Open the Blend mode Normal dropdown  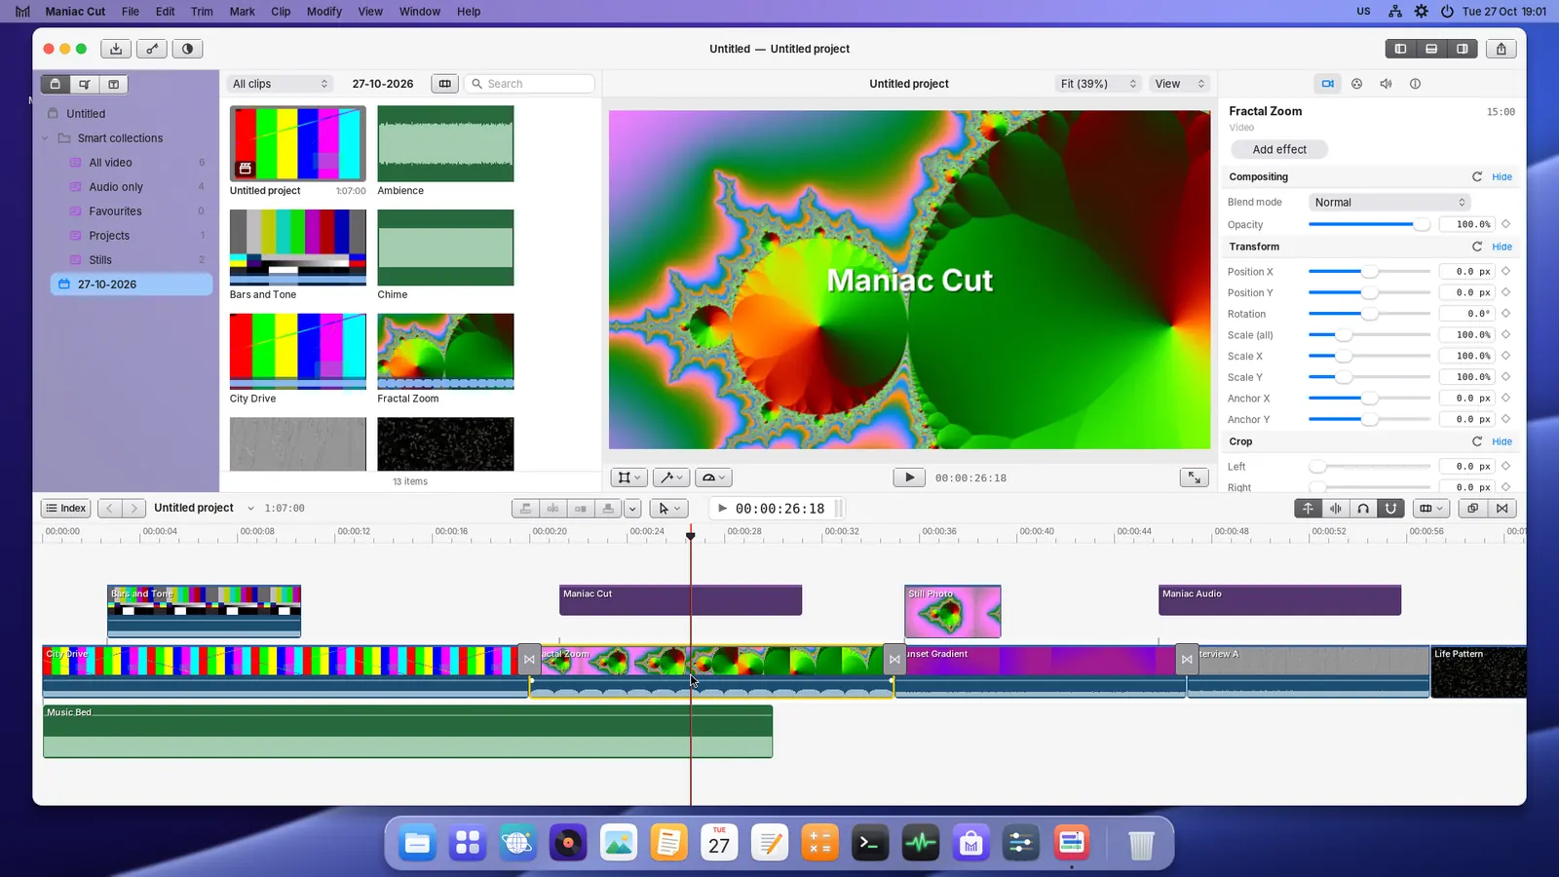[1388, 203]
